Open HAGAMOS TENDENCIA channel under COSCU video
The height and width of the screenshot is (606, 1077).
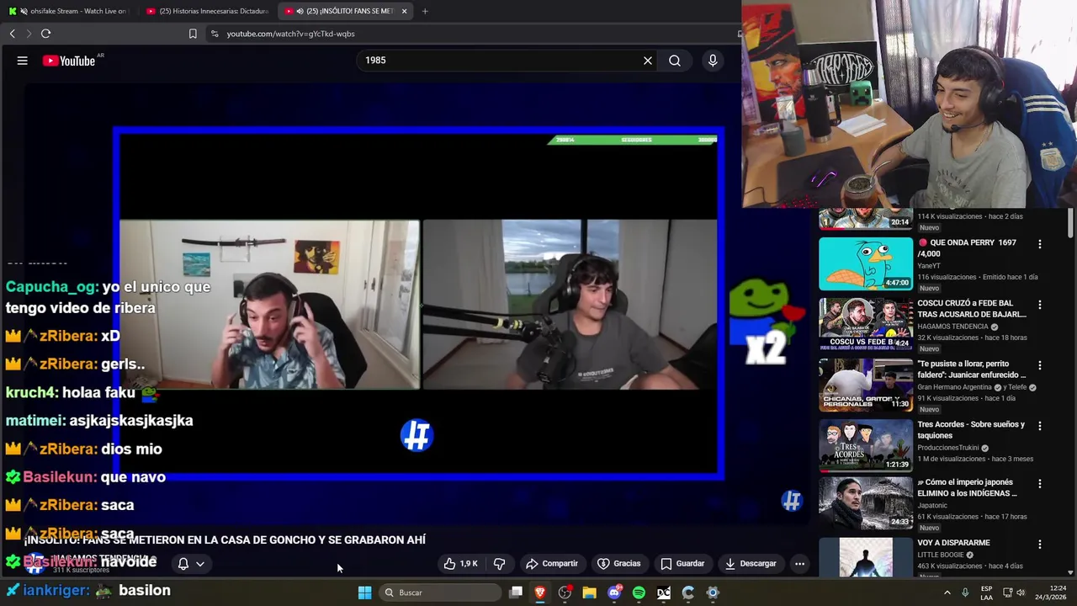pyautogui.click(x=952, y=327)
